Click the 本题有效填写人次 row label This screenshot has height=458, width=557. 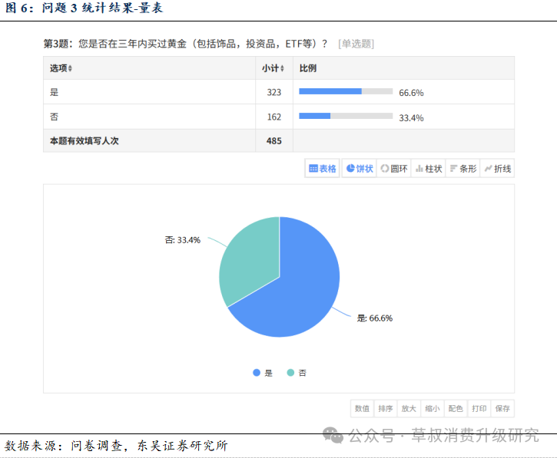tap(85, 141)
